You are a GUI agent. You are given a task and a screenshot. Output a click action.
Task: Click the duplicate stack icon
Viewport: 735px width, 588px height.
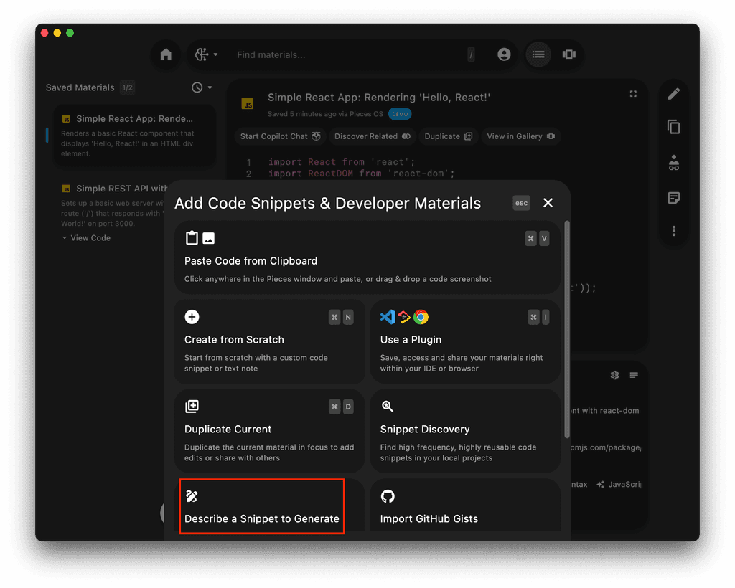[x=192, y=407]
